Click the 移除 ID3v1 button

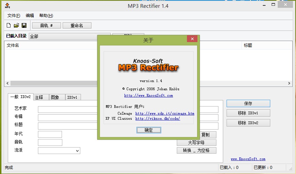248,113
